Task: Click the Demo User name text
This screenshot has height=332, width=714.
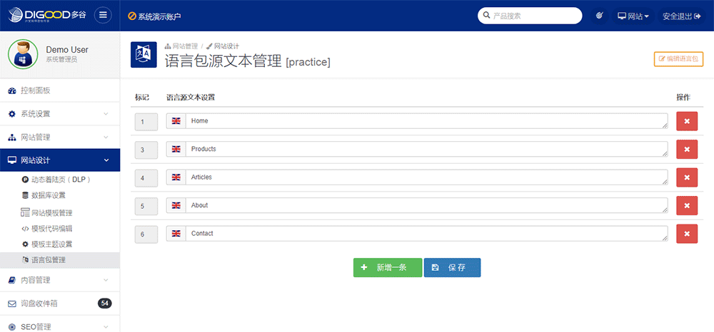Action: (67, 49)
